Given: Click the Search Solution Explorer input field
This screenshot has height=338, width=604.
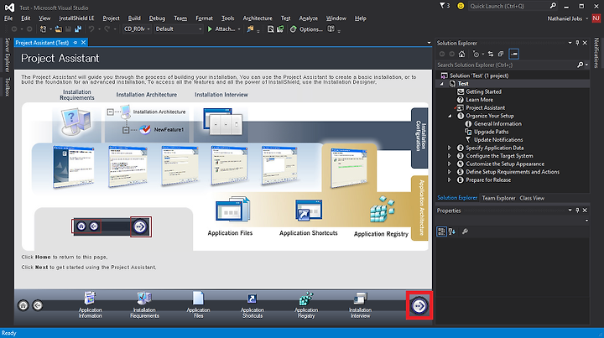Looking at the screenshot, I should tap(505, 65).
